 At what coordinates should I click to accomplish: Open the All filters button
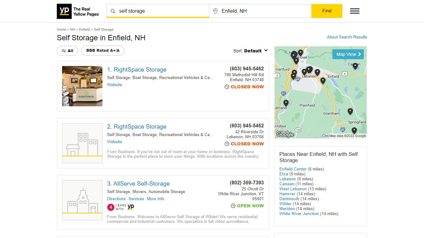click(x=67, y=51)
